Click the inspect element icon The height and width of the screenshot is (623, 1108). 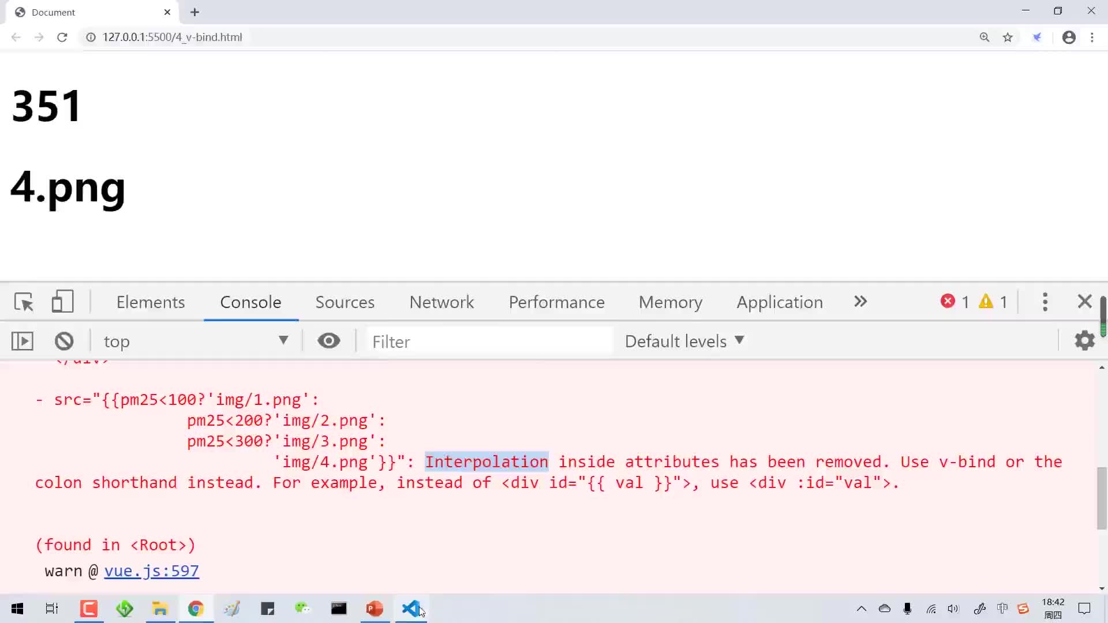click(x=24, y=301)
